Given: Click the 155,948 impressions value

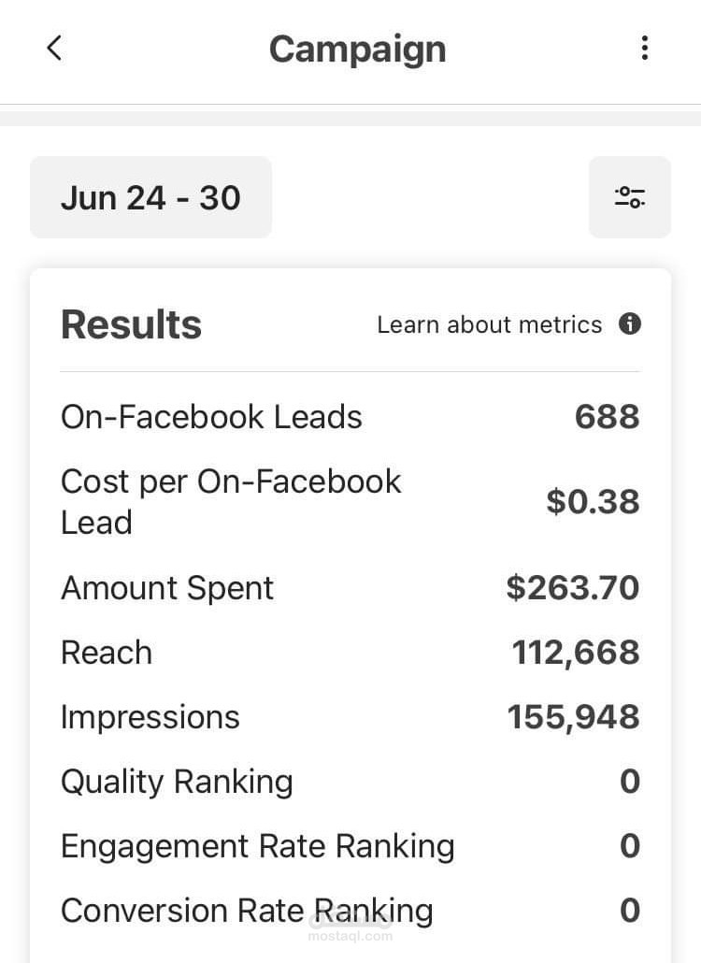Looking at the screenshot, I should click(573, 717).
